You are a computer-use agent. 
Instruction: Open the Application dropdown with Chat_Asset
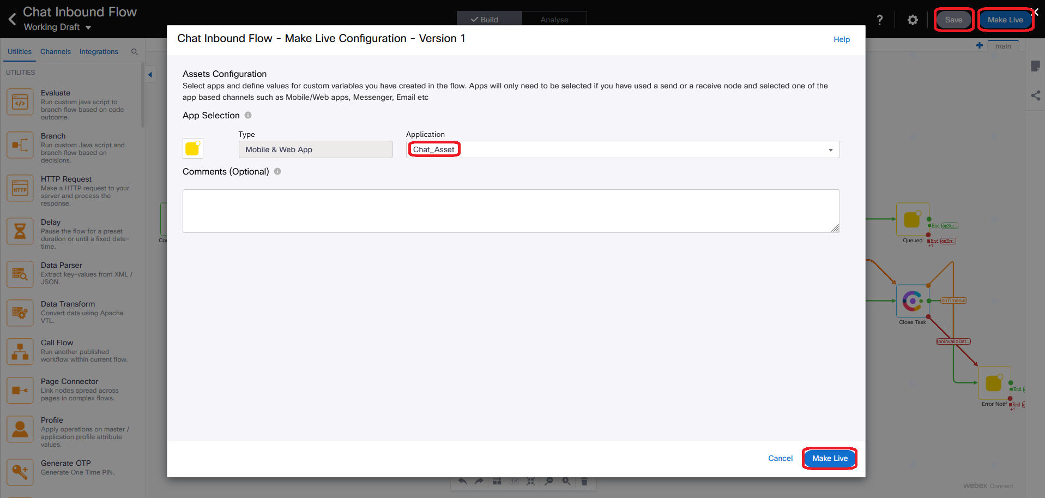[623, 149]
